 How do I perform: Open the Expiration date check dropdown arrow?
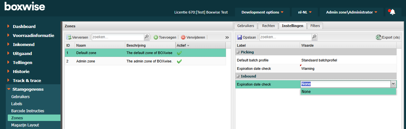393,84
